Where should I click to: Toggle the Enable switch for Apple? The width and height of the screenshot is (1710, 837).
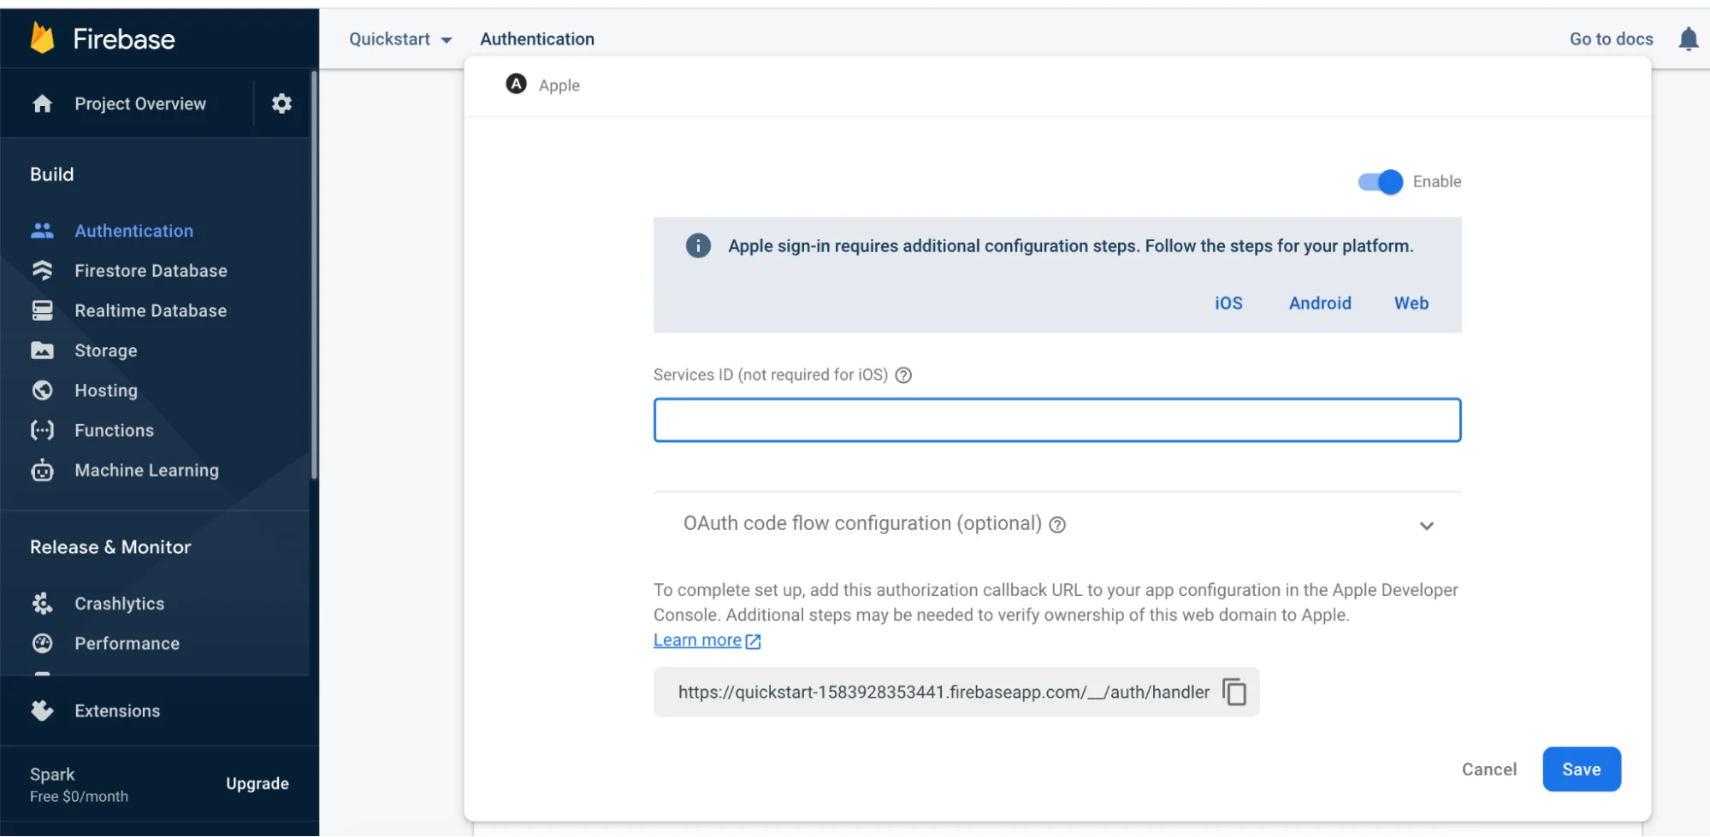click(1380, 182)
